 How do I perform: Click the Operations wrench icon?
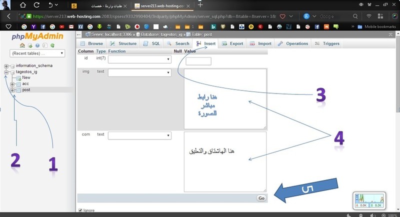coord(280,43)
